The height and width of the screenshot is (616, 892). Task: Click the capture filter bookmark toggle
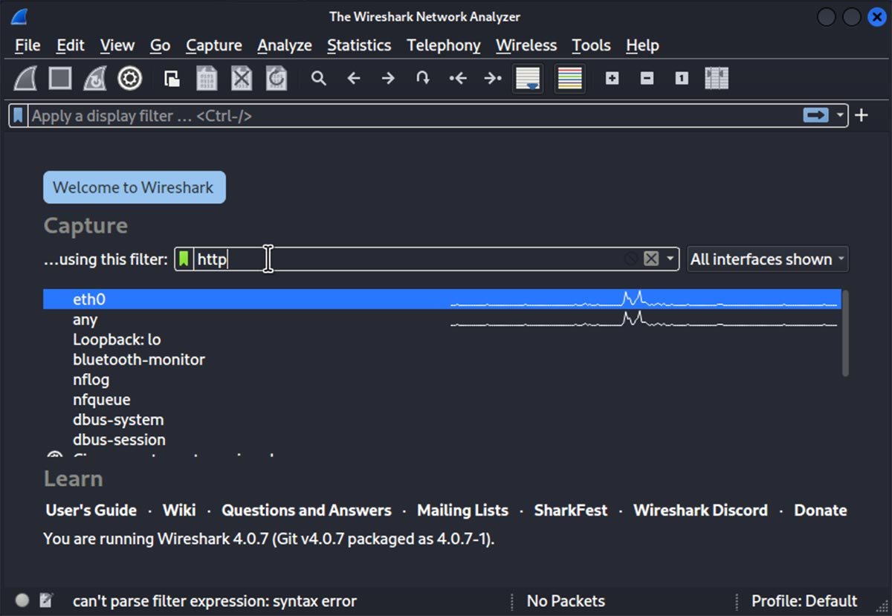[x=184, y=259]
